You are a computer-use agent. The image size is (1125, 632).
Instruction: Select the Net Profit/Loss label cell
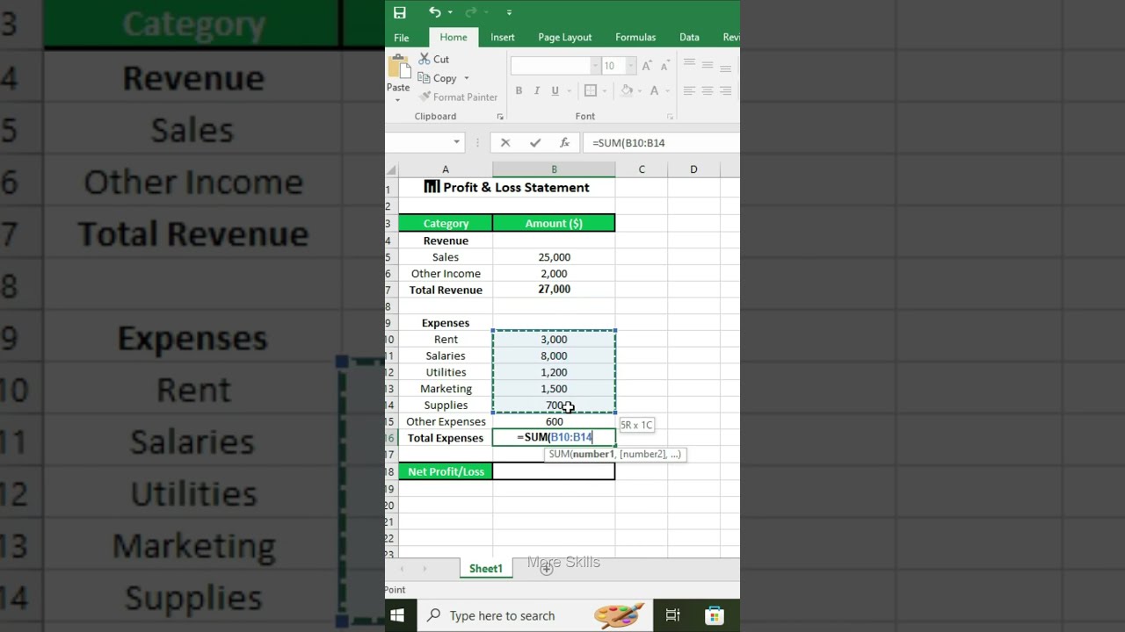click(446, 471)
